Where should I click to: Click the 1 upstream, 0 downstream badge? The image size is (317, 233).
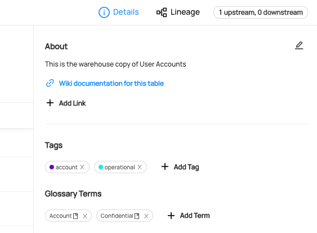(x=261, y=12)
